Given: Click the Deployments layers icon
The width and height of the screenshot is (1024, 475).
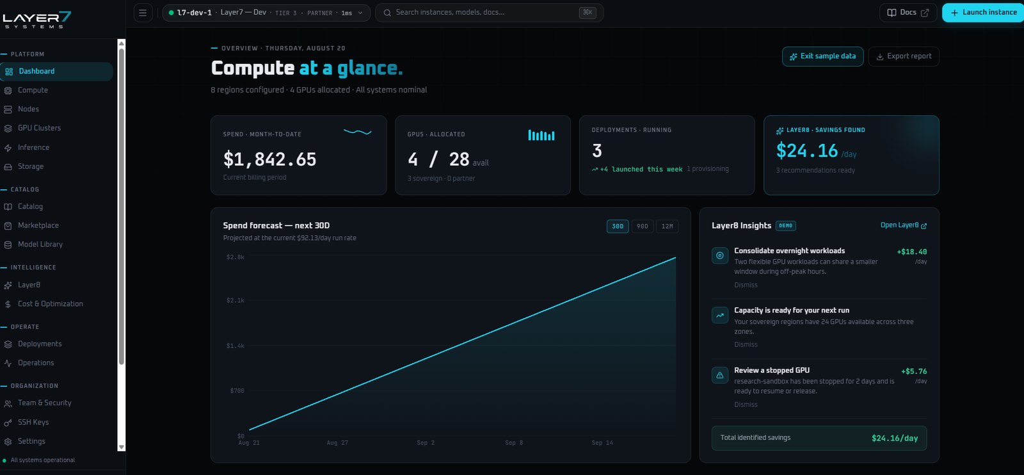Looking at the screenshot, I should tap(8, 344).
